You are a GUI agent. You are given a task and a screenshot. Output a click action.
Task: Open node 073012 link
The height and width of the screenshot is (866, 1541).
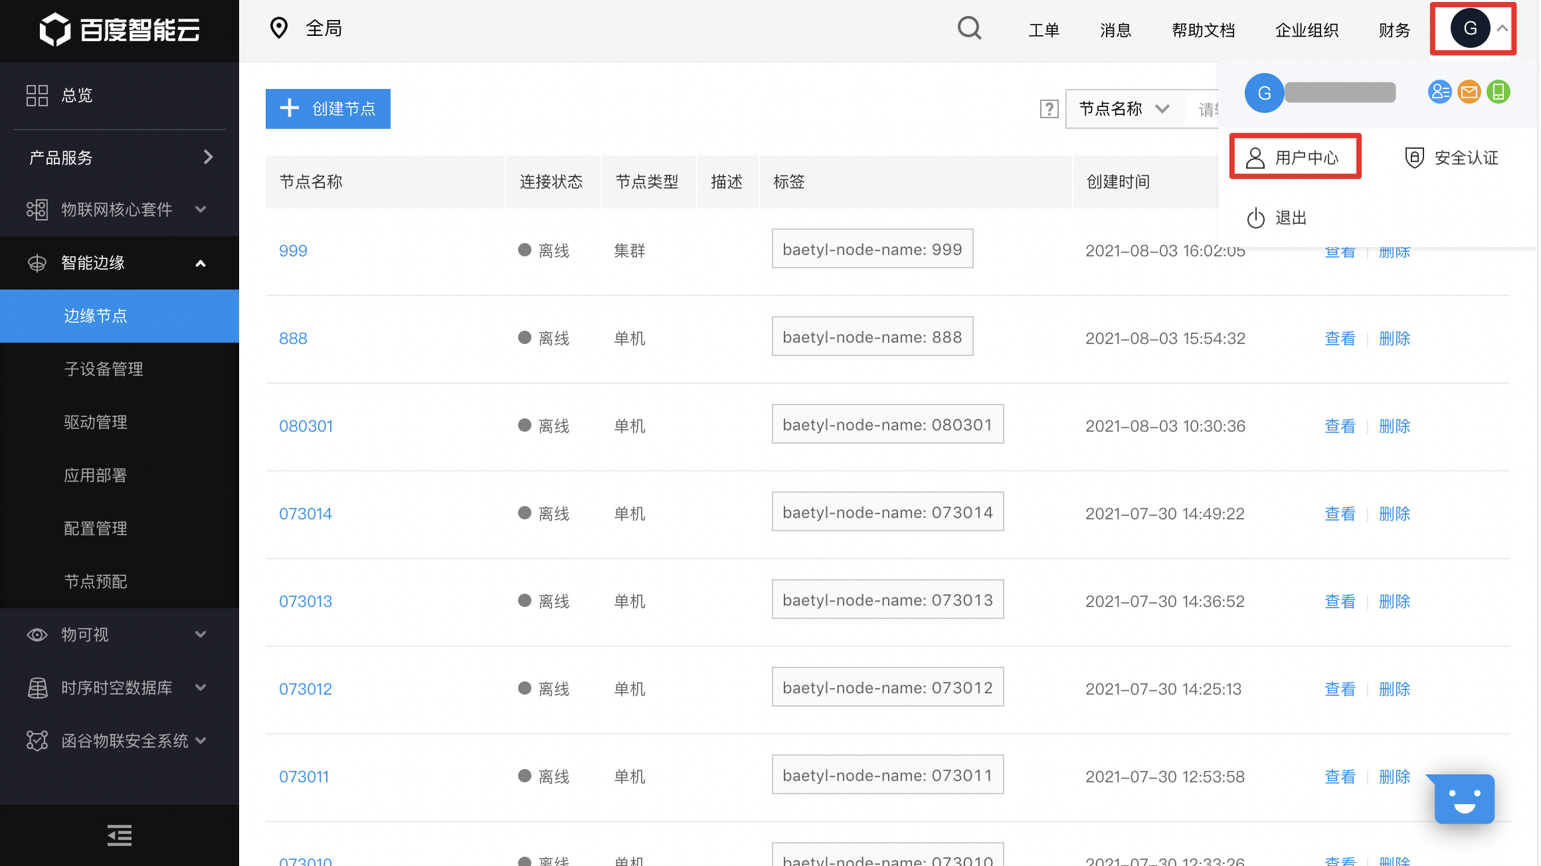point(306,689)
